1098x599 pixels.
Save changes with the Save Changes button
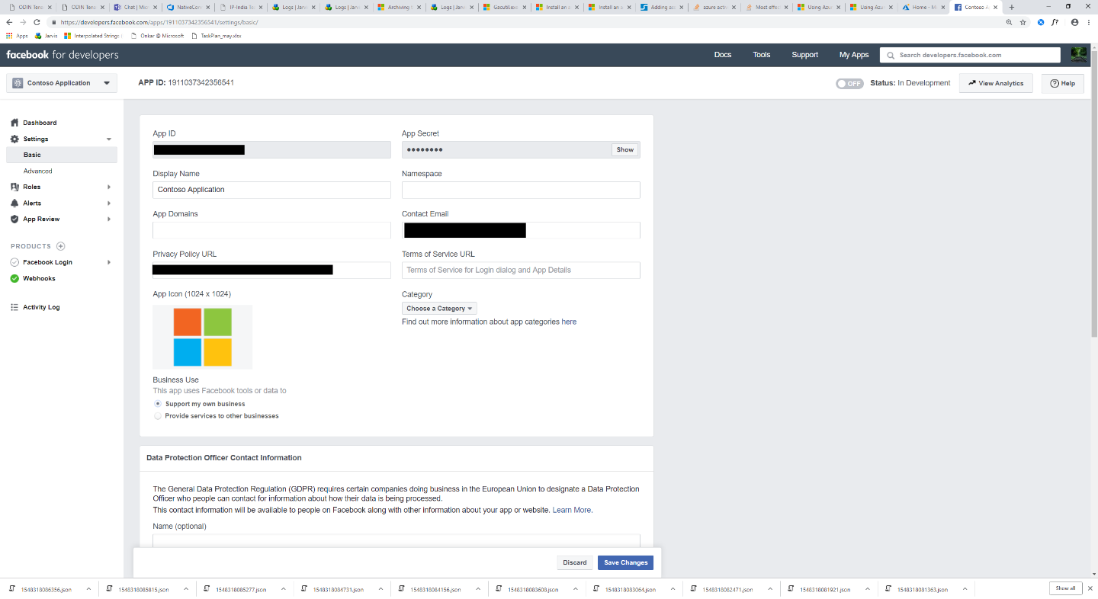[624, 562]
